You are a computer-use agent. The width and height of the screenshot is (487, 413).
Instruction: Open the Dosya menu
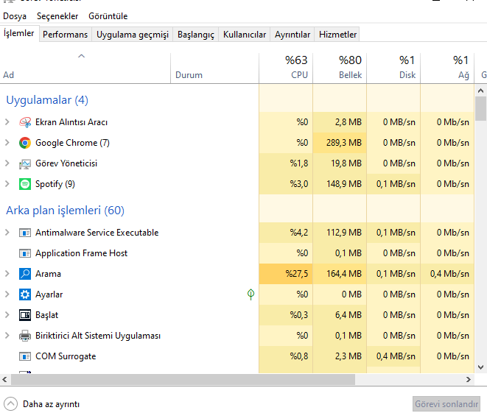[15, 15]
